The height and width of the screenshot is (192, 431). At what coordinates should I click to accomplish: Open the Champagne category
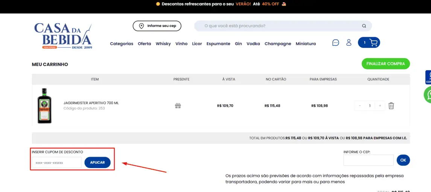point(278,43)
